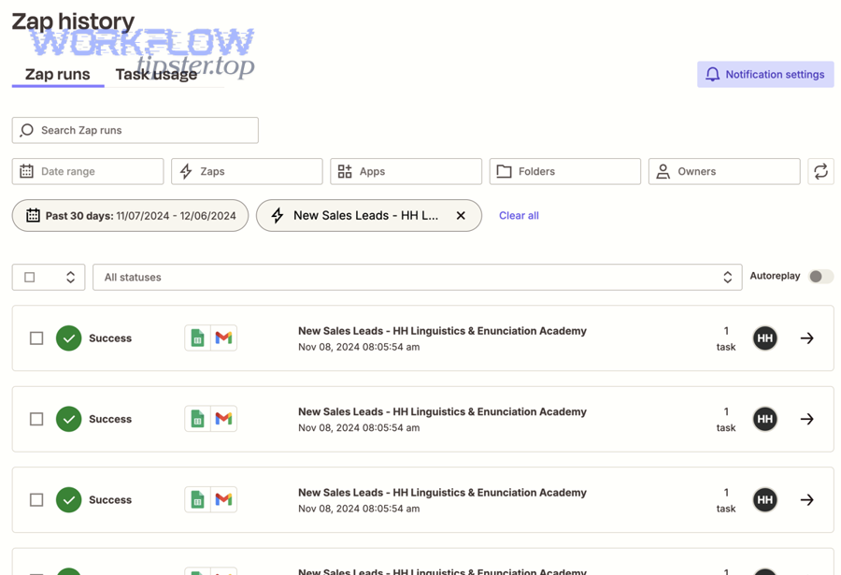This screenshot has height=575, width=841.
Task: Refresh the Zap runs list
Action: pos(820,171)
